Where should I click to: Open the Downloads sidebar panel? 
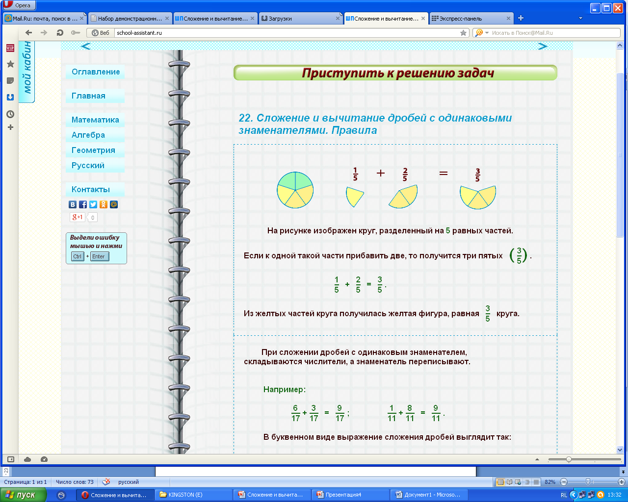coord(10,97)
